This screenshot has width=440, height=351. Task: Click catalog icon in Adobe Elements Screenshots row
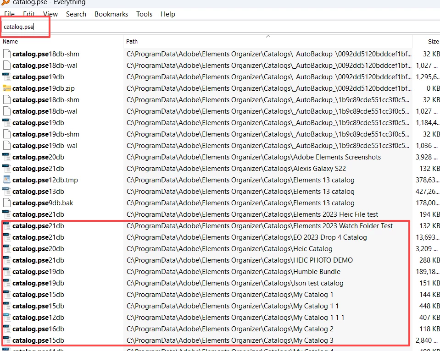pos(7,157)
